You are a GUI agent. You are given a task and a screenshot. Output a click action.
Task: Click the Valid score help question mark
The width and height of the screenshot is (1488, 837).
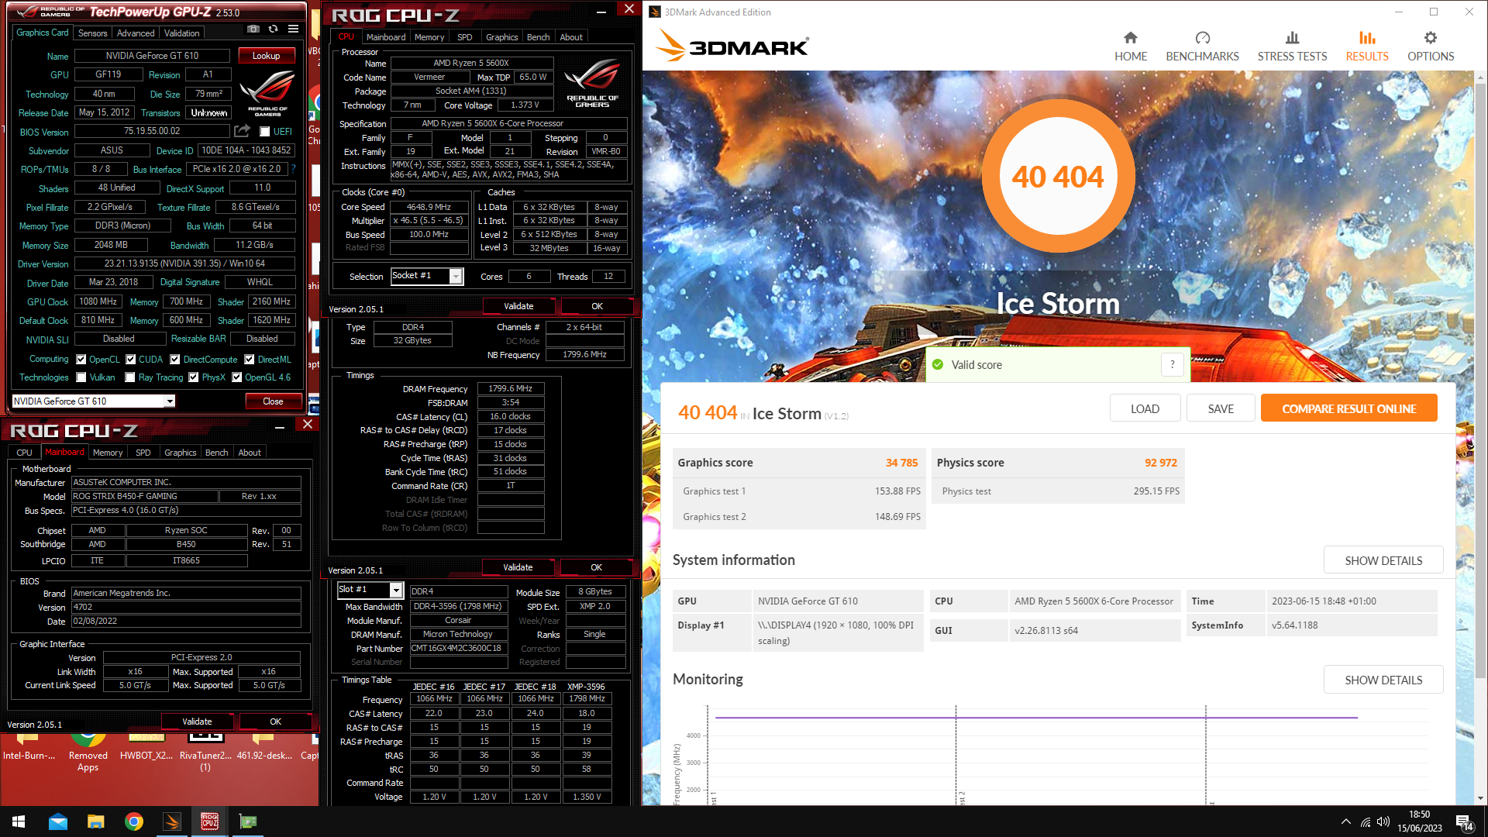click(1173, 364)
